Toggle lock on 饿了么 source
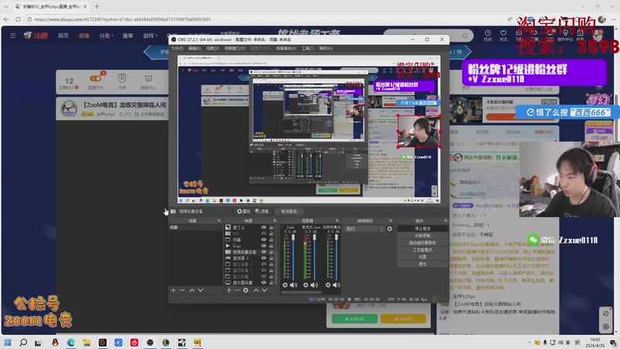The height and width of the screenshot is (349, 620). tap(271, 227)
